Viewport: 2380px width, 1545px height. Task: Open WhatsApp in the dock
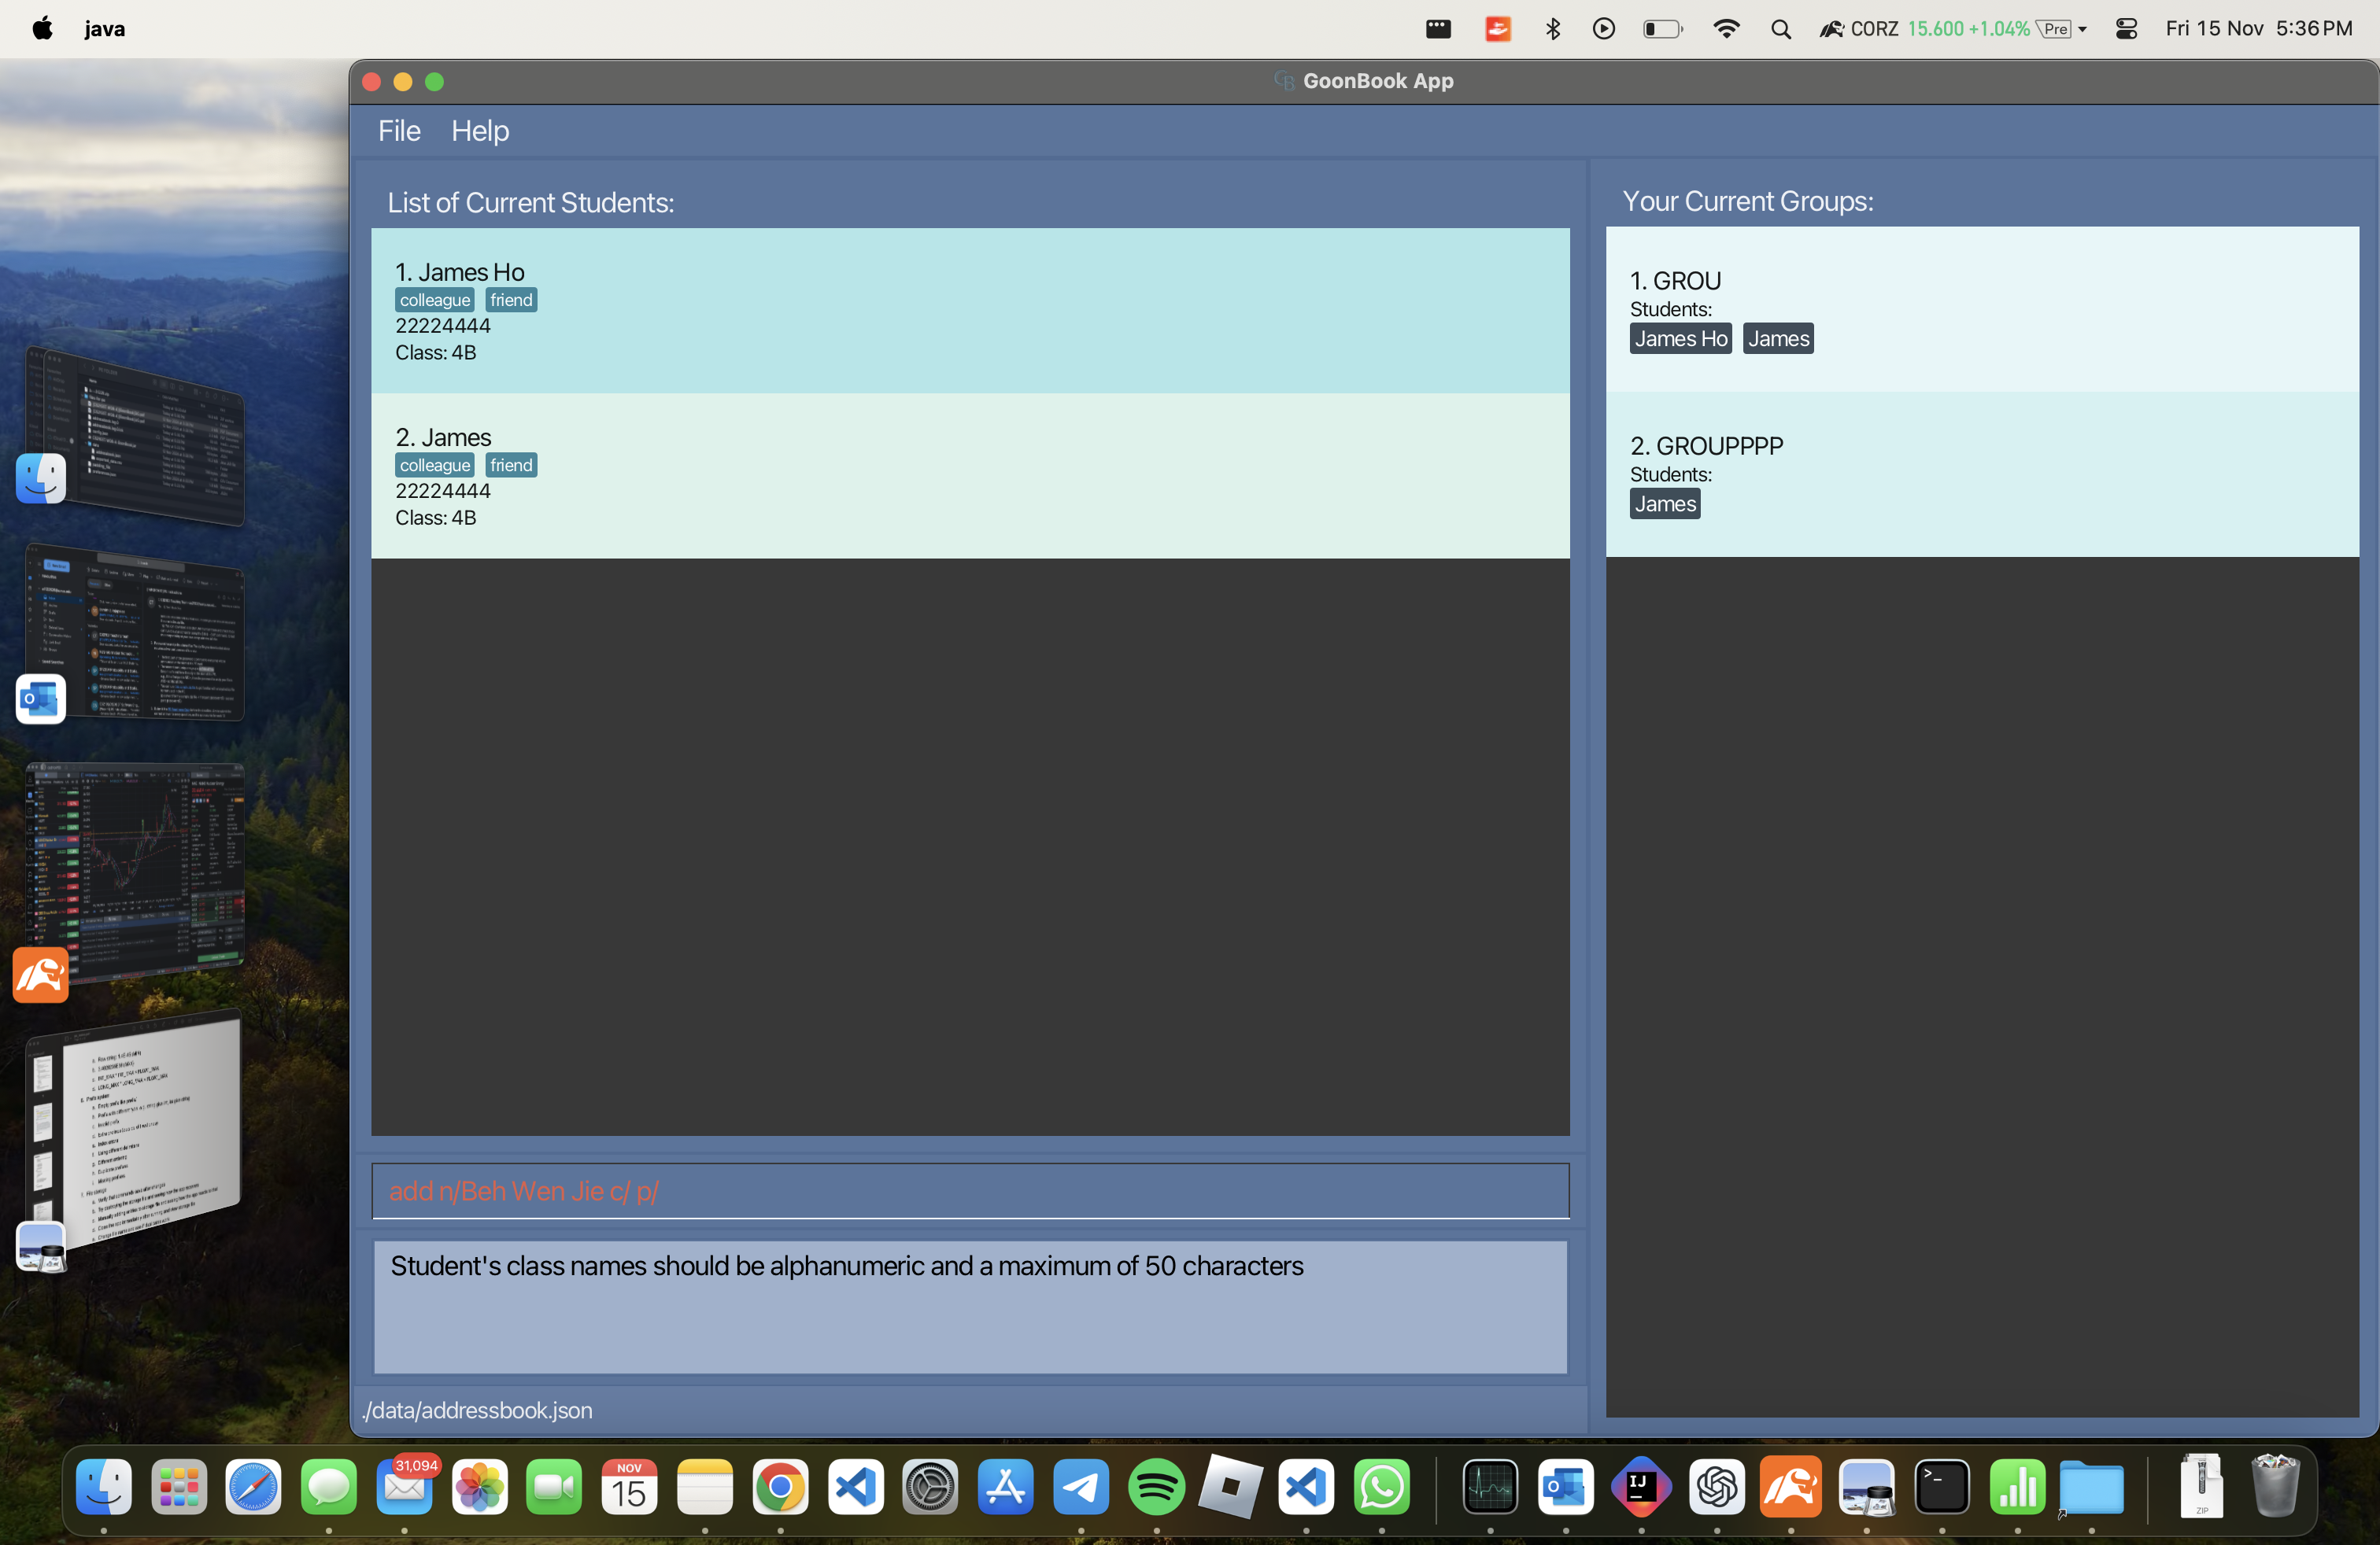[x=1381, y=1487]
